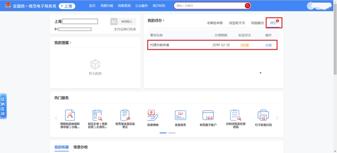Go to 首页 in navigation

(92, 6)
